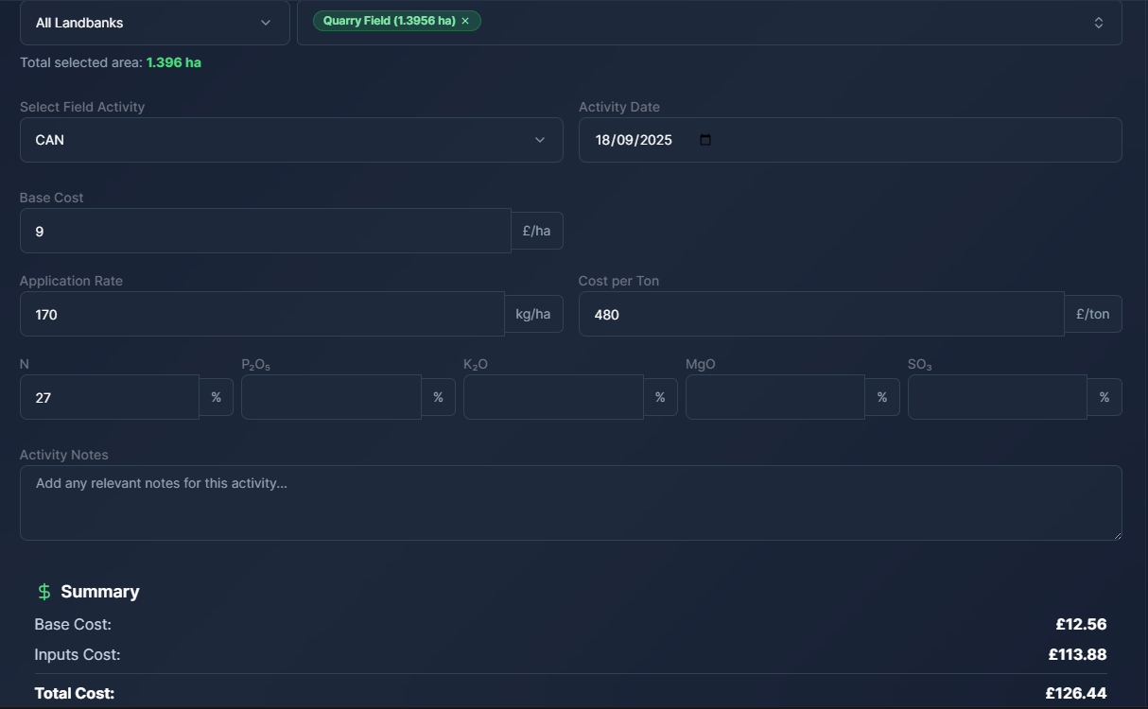Click the green dollar Summary icon
Viewport: 1148px width, 709px height.
tap(43, 591)
